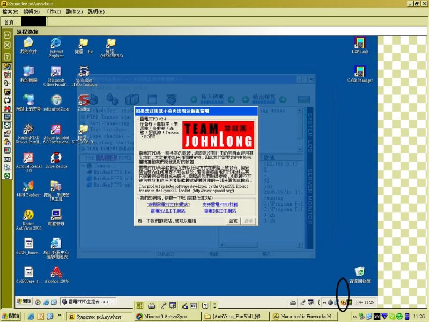
Task: Click the remote taskbar clock 上午 11:25
Action: (x=364, y=302)
